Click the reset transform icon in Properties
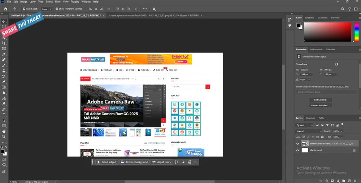This screenshot has height=183, width=361. [x=336, y=64]
